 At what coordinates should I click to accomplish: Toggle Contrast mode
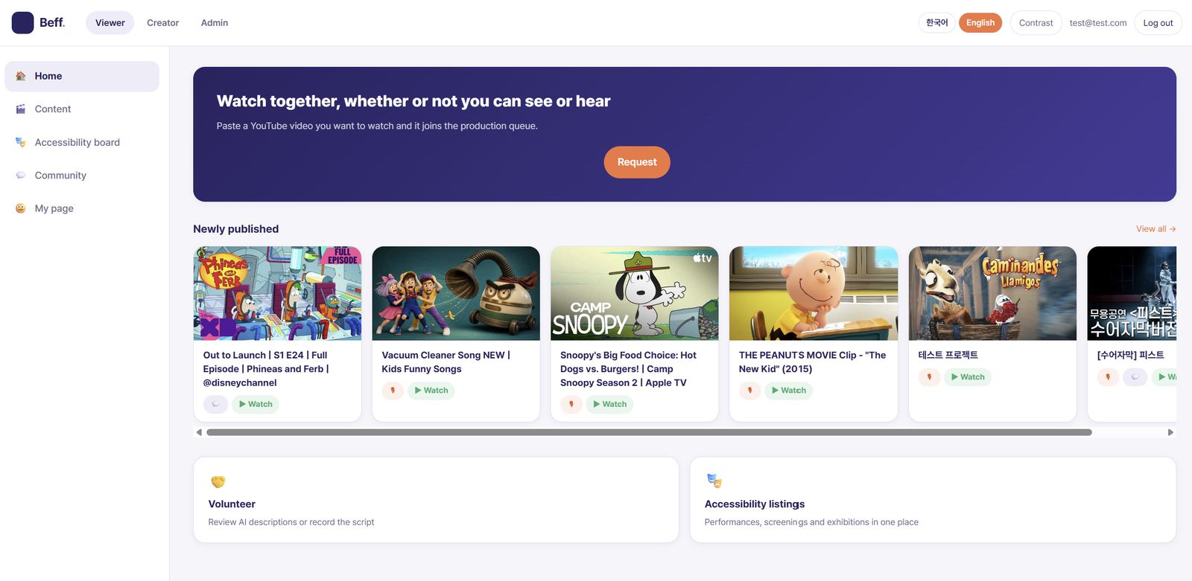click(x=1036, y=23)
